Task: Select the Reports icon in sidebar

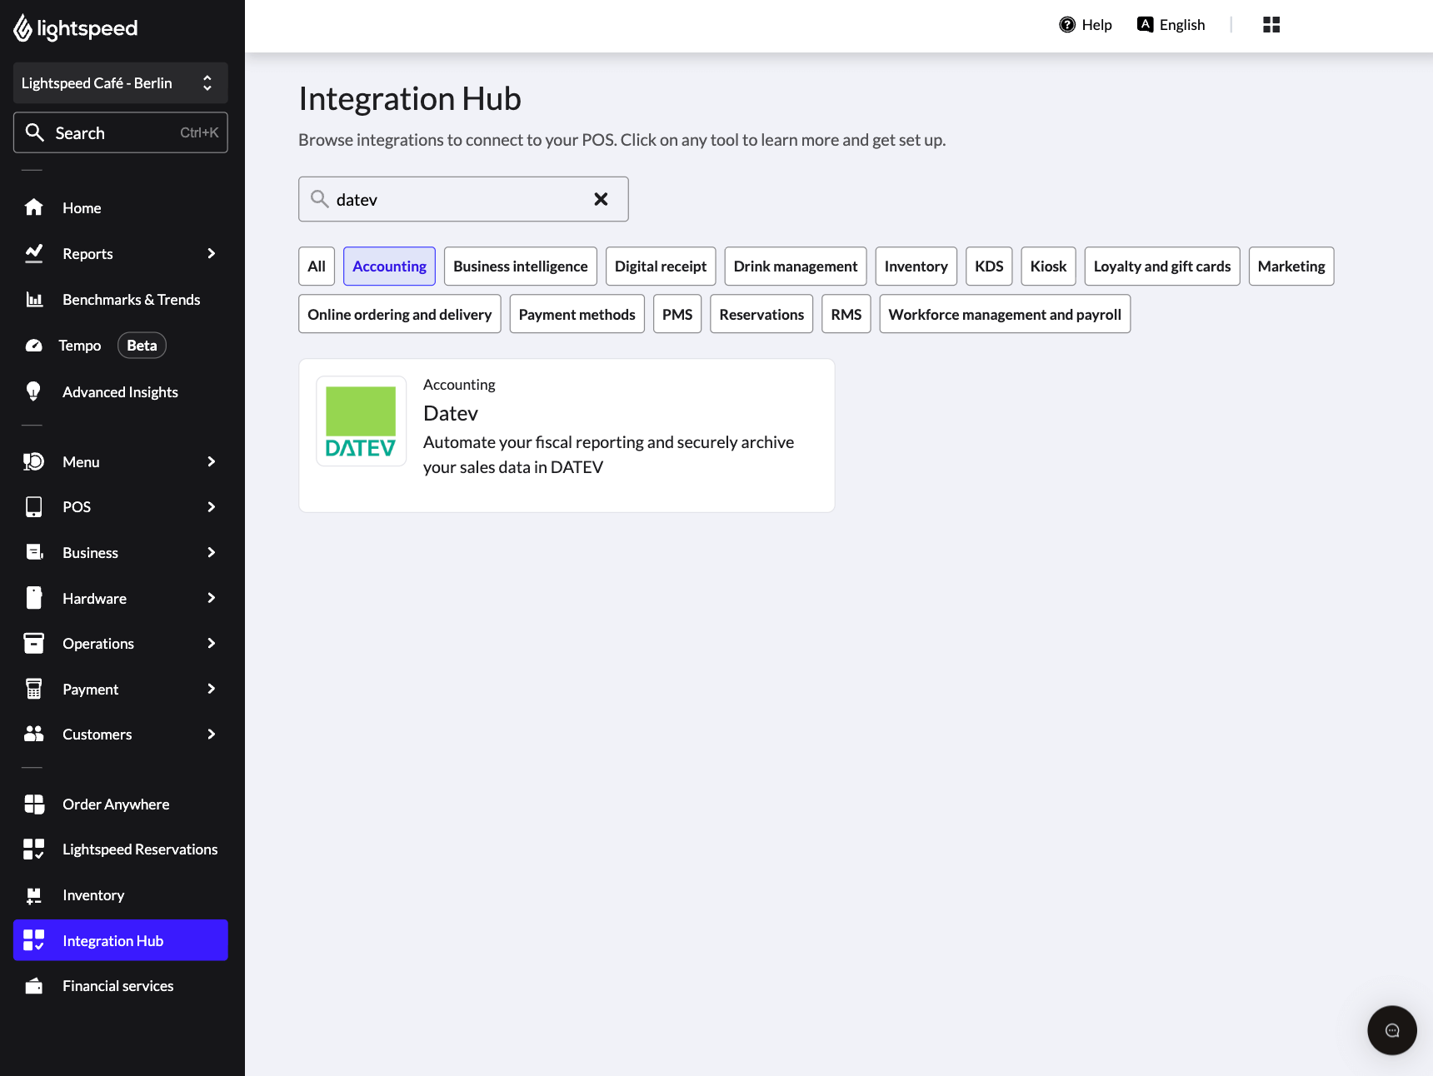Action: click(34, 253)
